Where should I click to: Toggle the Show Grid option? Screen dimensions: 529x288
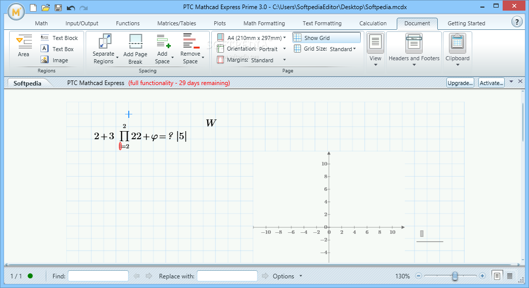point(326,38)
